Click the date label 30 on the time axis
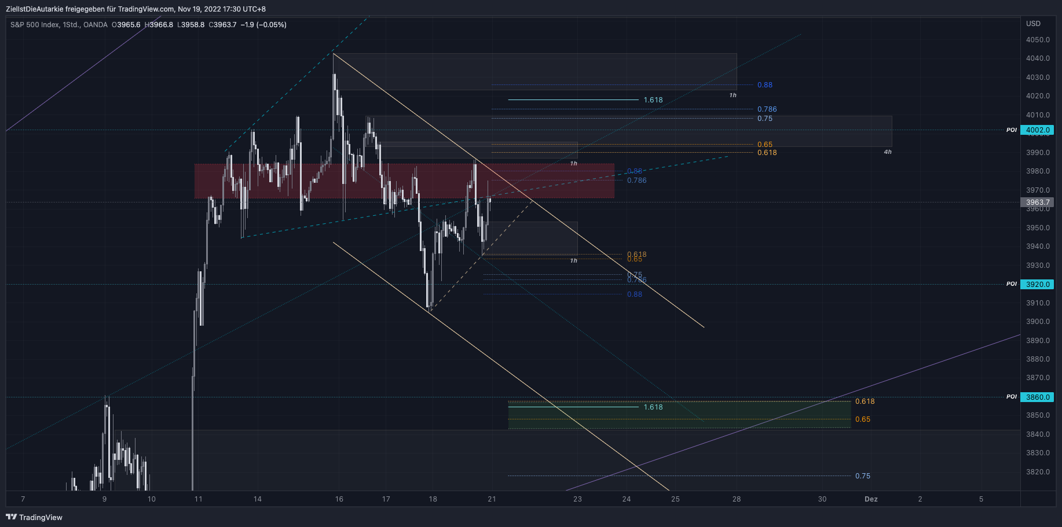Image resolution: width=1062 pixels, height=527 pixels. (x=822, y=499)
